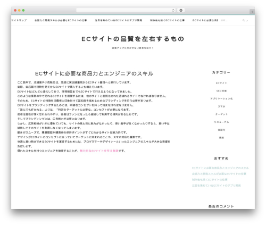266x225 pixels.
Task: Open recommended post 制作後も続くECサイトの仕事
Action: click(x=210, y=180)
